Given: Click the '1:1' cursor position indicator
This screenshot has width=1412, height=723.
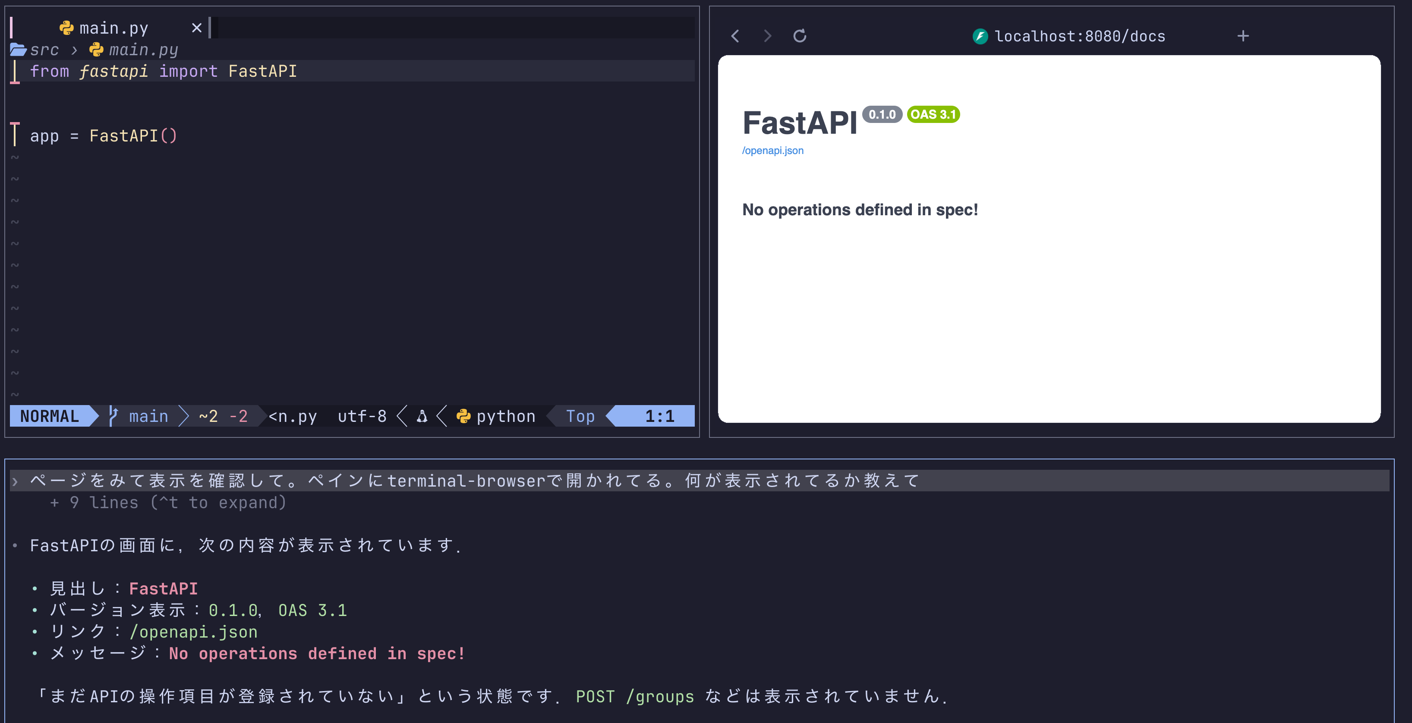Looking at the screenshot, I should pyautogui.click(x=659, y=416).
